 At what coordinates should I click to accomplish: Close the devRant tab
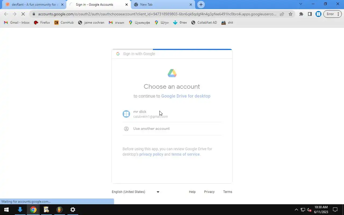tap(62, 5)
